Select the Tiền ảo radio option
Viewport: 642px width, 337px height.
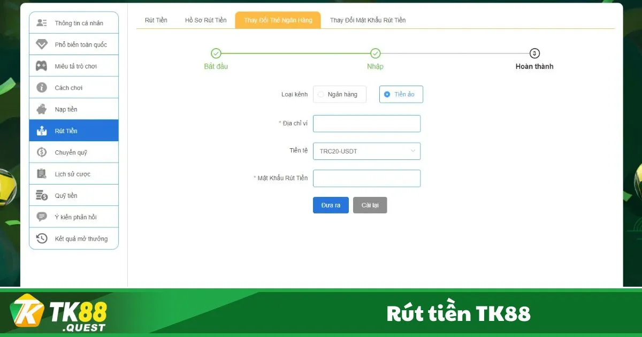click(x=387, y=94)
